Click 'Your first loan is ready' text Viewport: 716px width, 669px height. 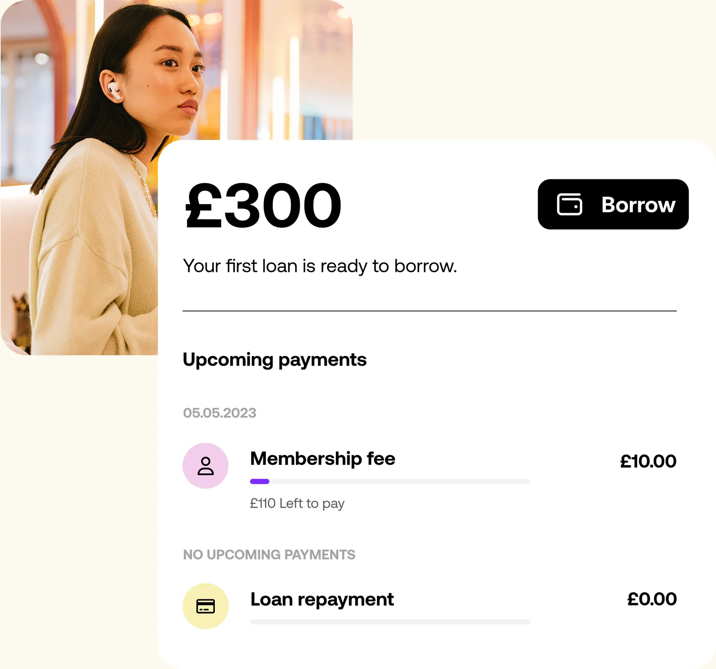tap(320, 266)
